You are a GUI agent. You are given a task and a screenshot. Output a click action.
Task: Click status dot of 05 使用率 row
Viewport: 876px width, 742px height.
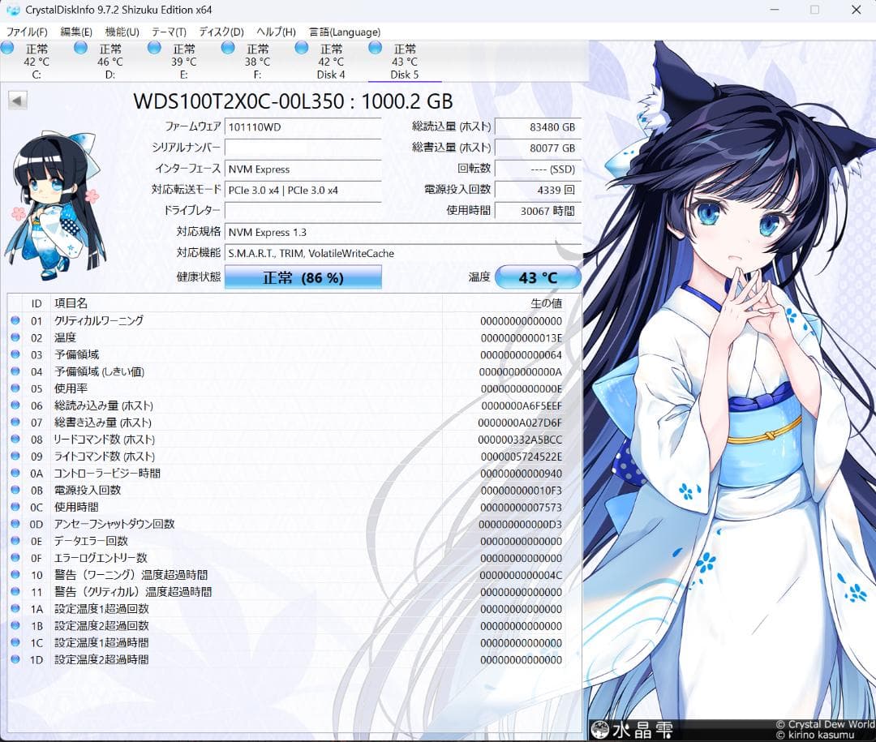click(15, 388)
